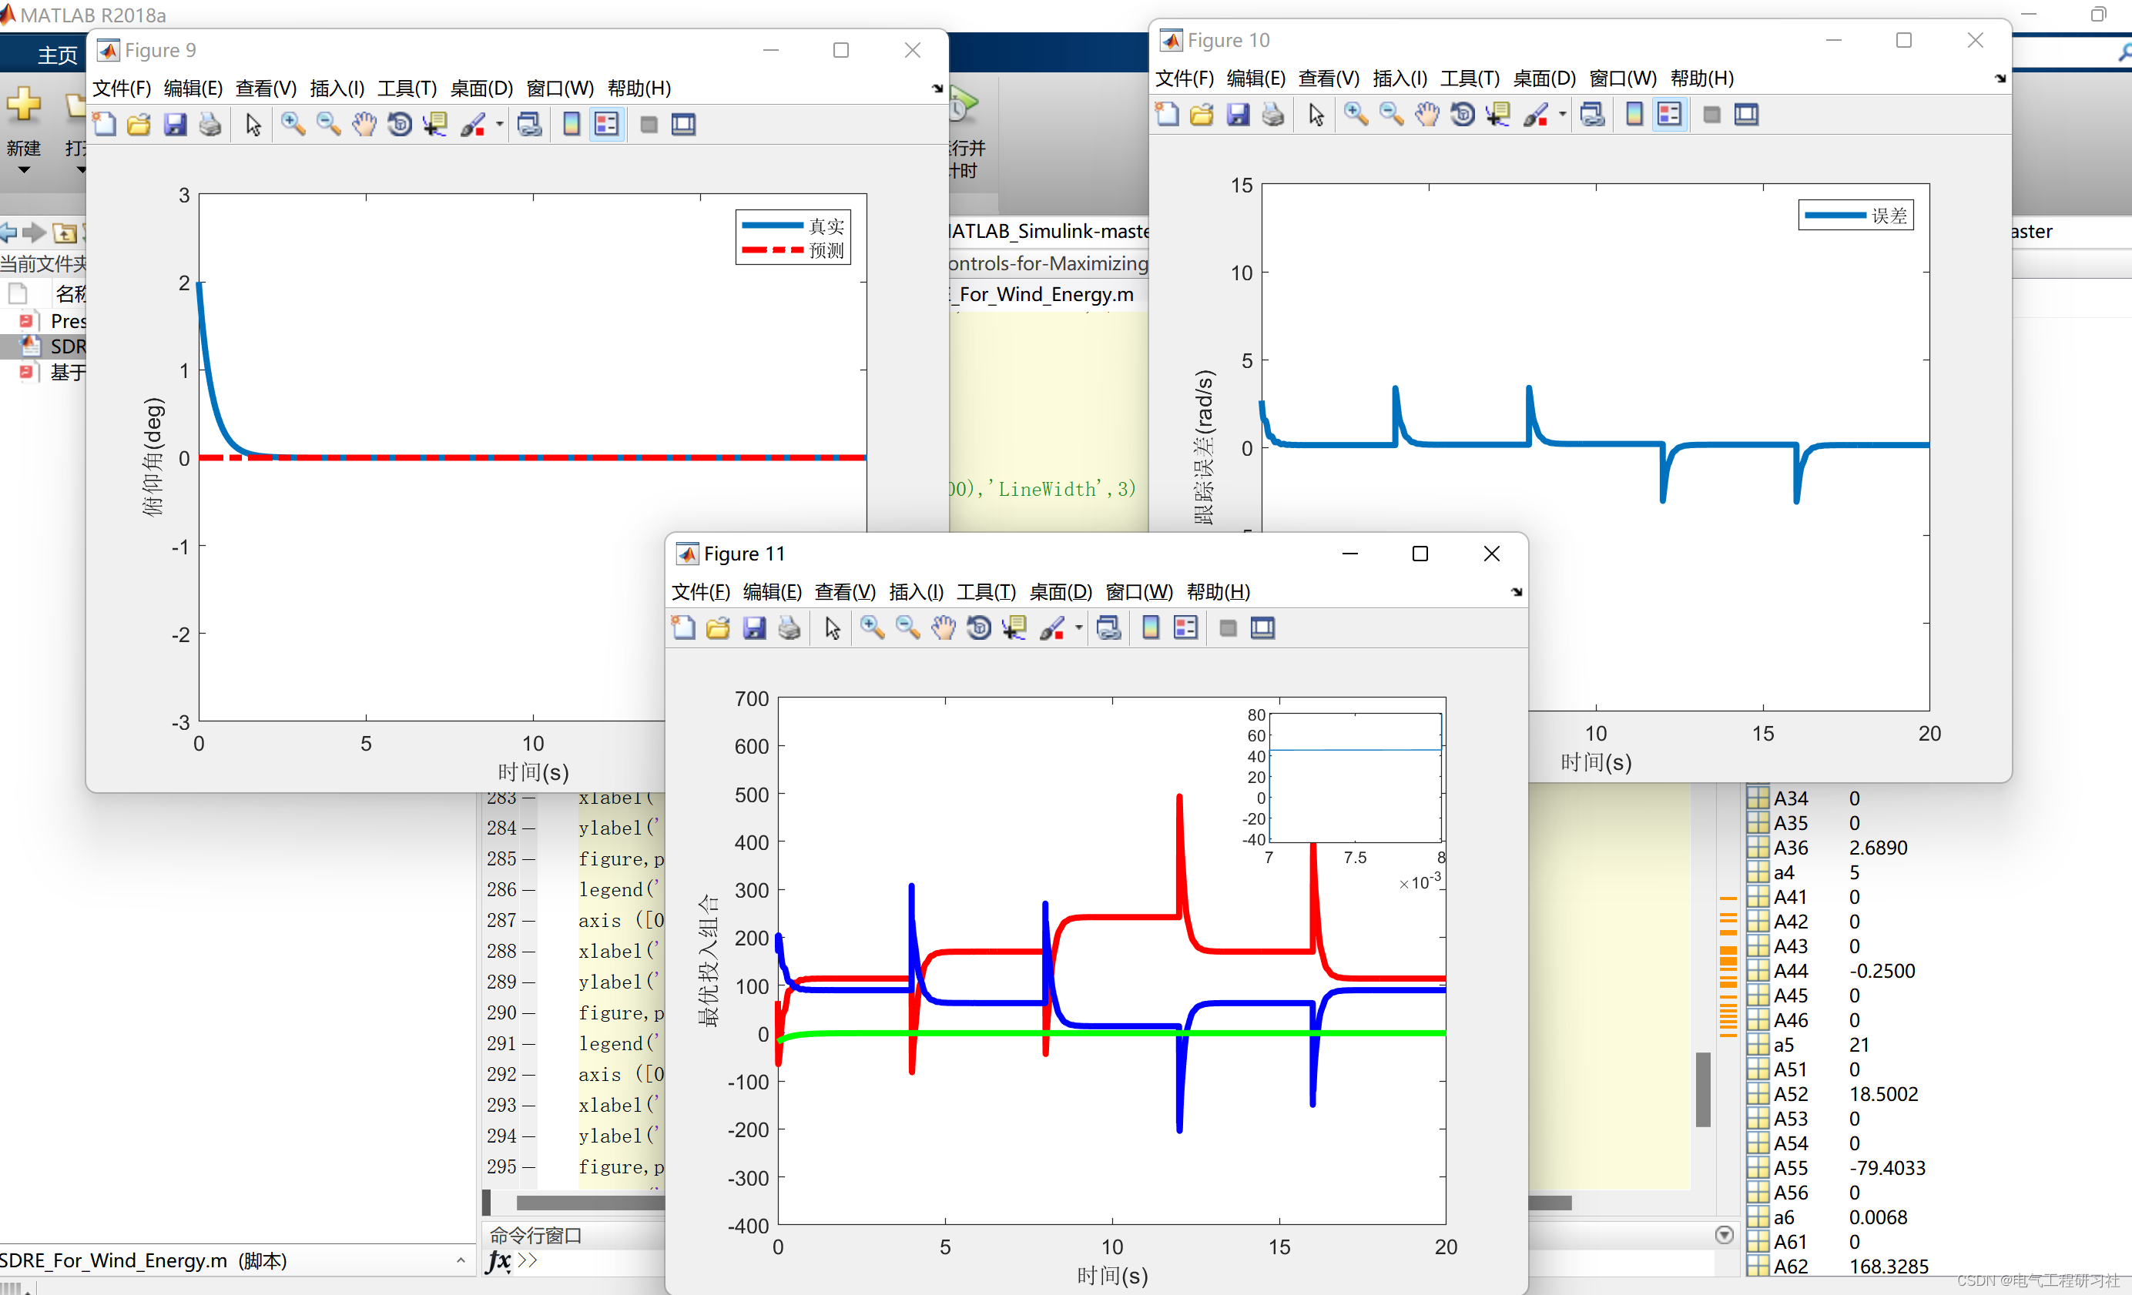Toggle Insert Legend button in Figure 9
Screen dimensions: 2132x1295
point(606,125)
